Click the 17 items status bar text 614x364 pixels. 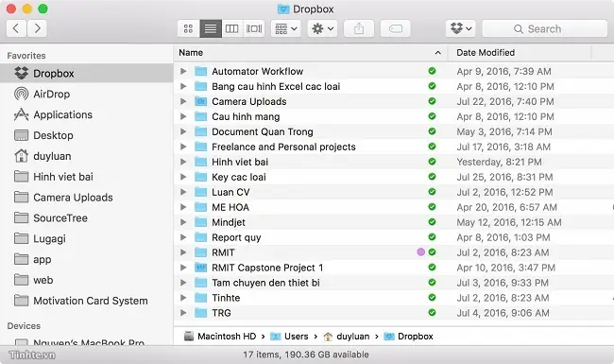pos(306,355)
